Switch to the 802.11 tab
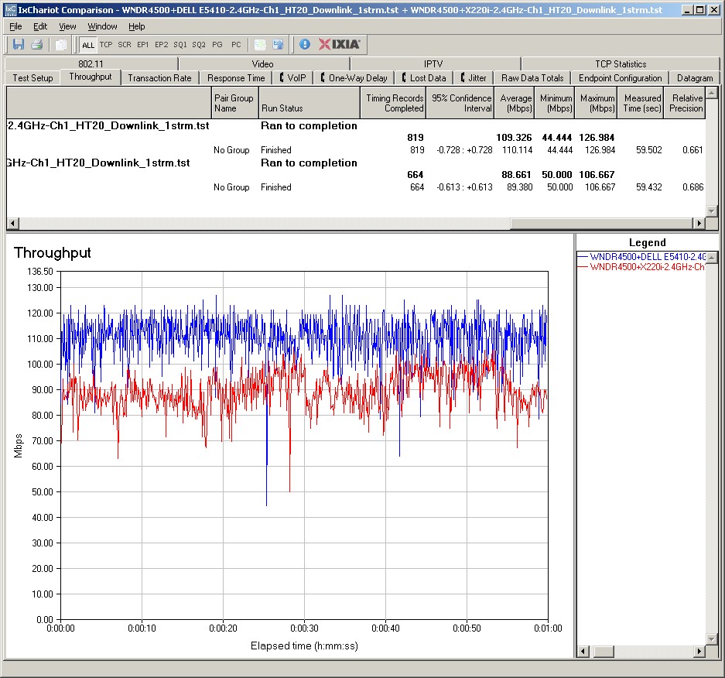Screen dimensions: 725x678 pos(91,63)
